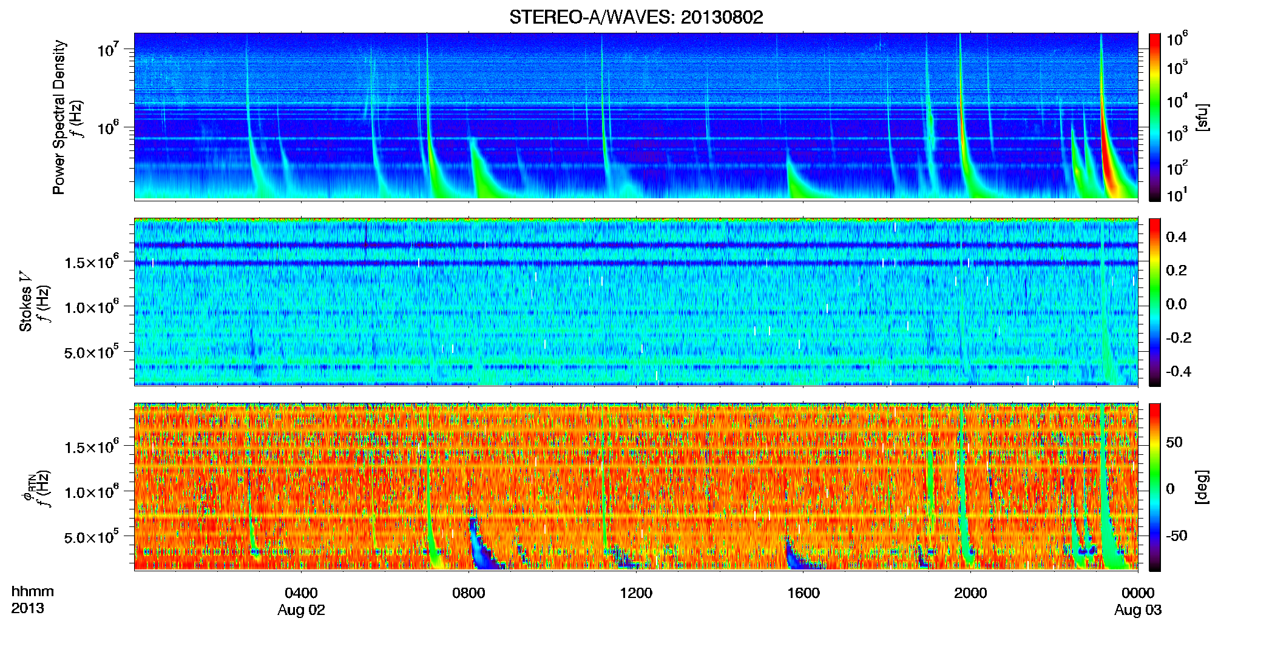Select the "0000" time axis label
Screen dimensions: 1272x655
1138,593
